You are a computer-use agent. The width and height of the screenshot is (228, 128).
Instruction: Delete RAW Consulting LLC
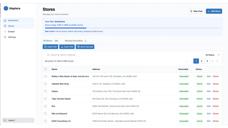pyautogui.click(x=216, y=121)
